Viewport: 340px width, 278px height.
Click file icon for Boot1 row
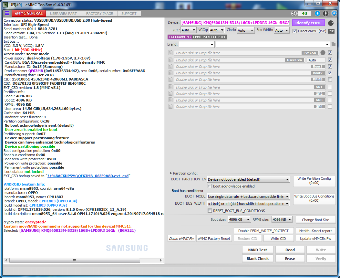pyautogui.click(x=170, y=66)
